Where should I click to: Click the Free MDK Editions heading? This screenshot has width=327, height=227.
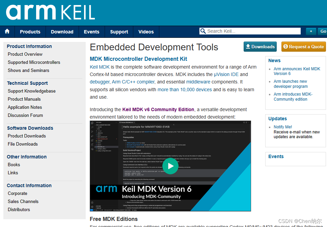(x=114, y=219)
